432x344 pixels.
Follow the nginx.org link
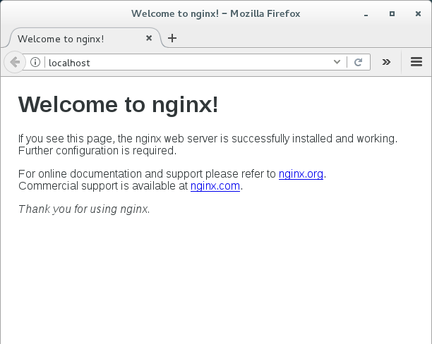(301, 174)
